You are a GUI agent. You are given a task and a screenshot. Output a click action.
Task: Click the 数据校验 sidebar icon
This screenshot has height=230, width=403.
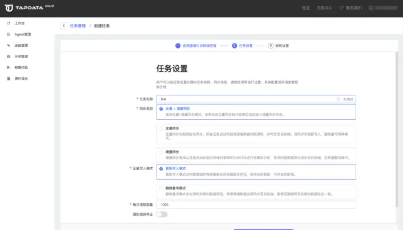tap(9, 67)
